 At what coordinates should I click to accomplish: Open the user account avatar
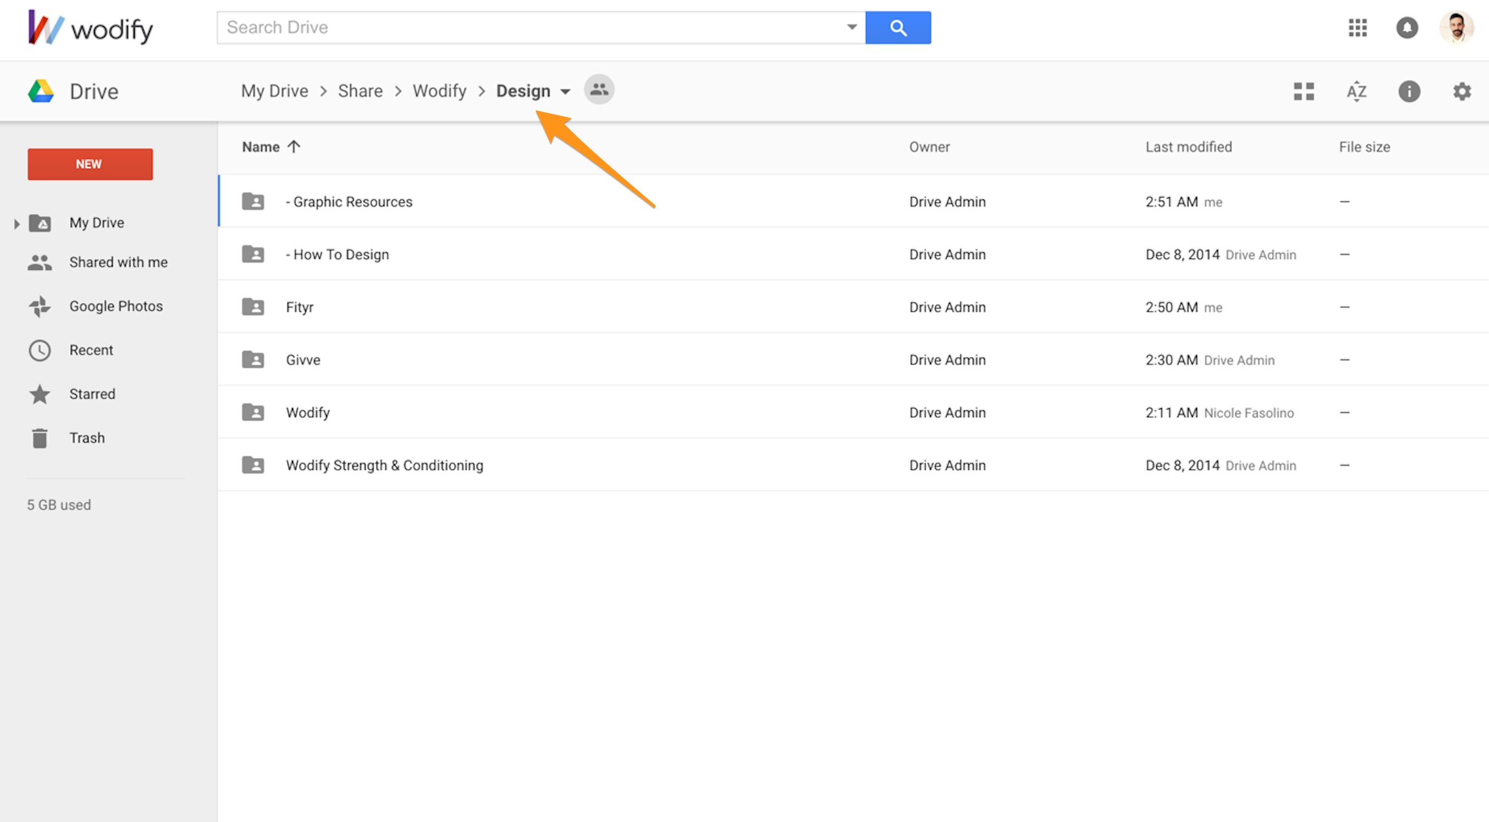click(x=1456, y=27)
